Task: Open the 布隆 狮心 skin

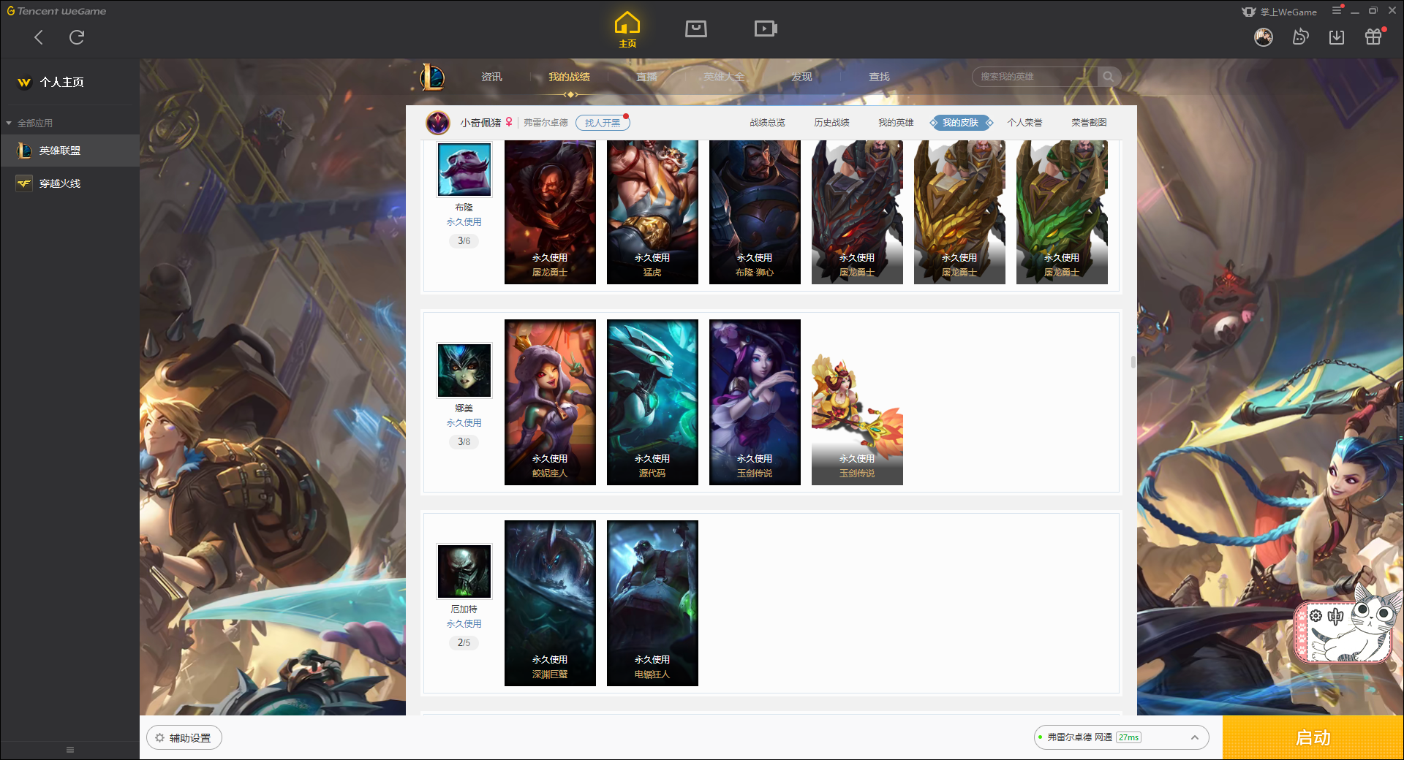Action: pyautogui.click(x=755, y=212)
